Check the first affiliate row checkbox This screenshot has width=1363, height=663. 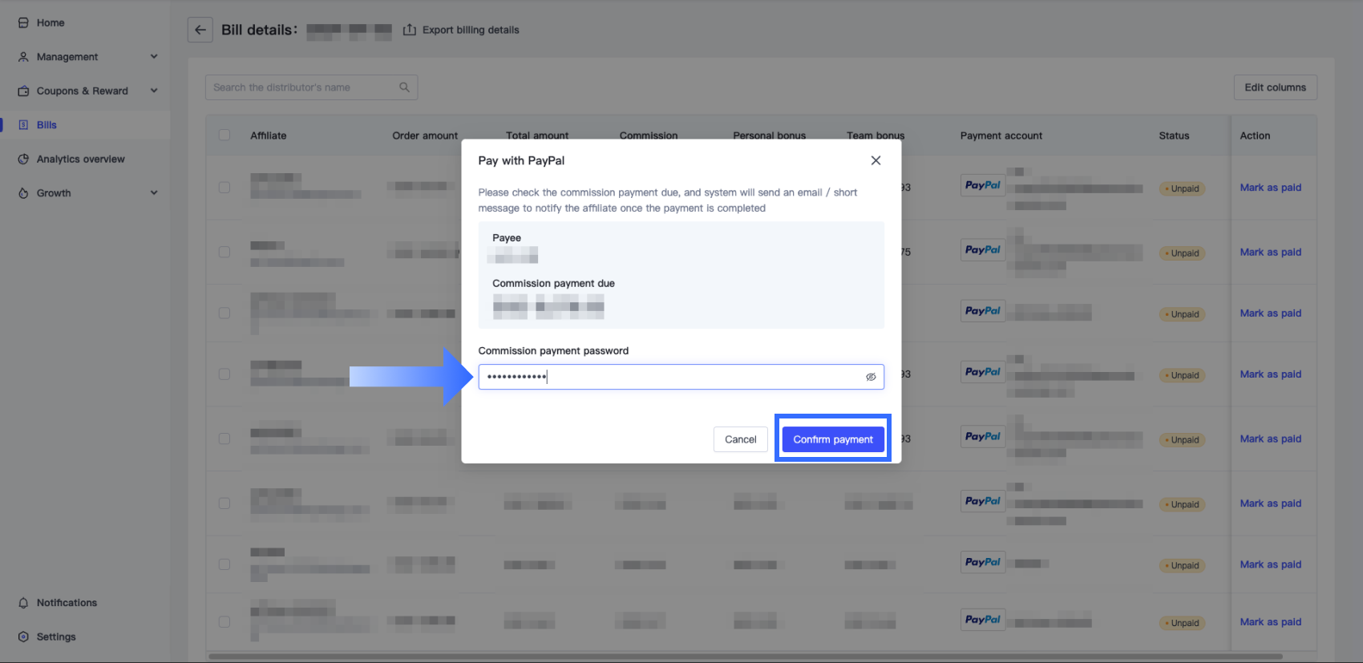click(x=224, y=188)
